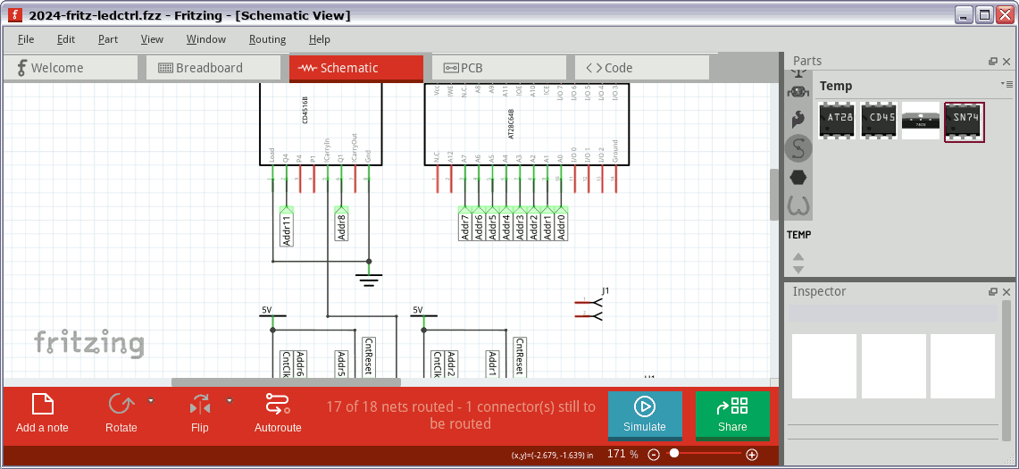
Task: Expand the Rotate options arrow
Action: [x=151, y=401]
